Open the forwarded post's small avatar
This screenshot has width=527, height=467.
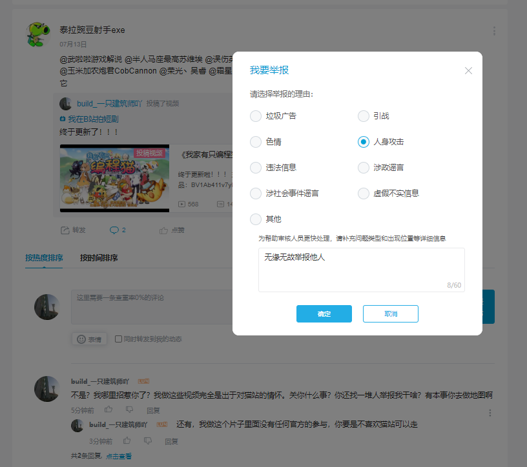(66, 104)
